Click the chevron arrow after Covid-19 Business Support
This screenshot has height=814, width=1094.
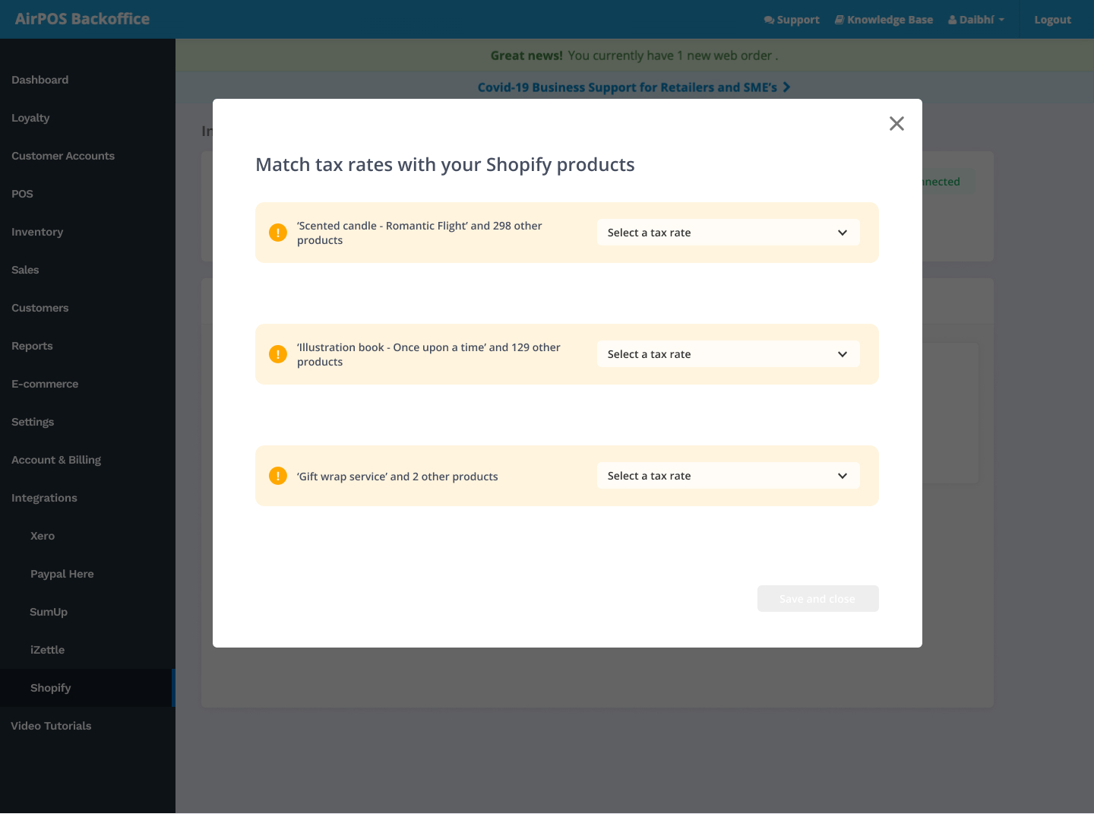pos(786,87)
